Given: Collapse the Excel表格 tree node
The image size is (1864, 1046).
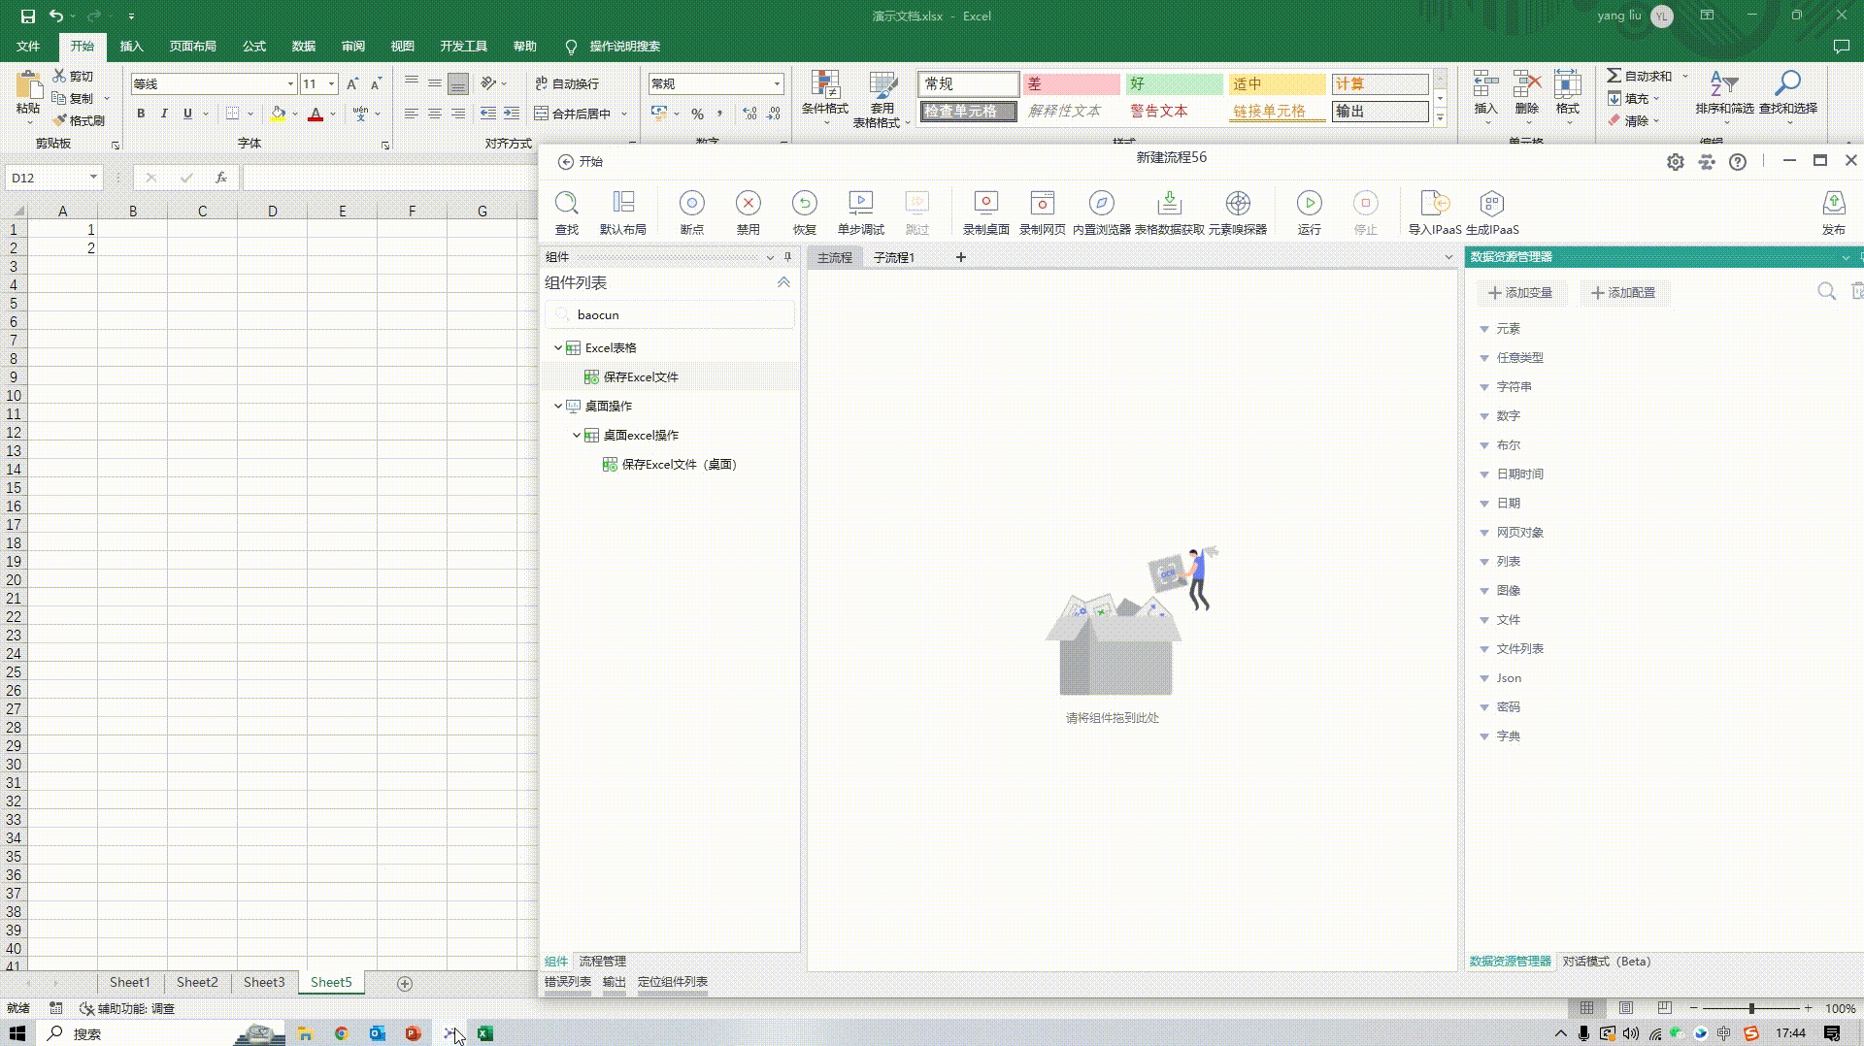Looking at the screenshot, I should [x=558, y=347].
